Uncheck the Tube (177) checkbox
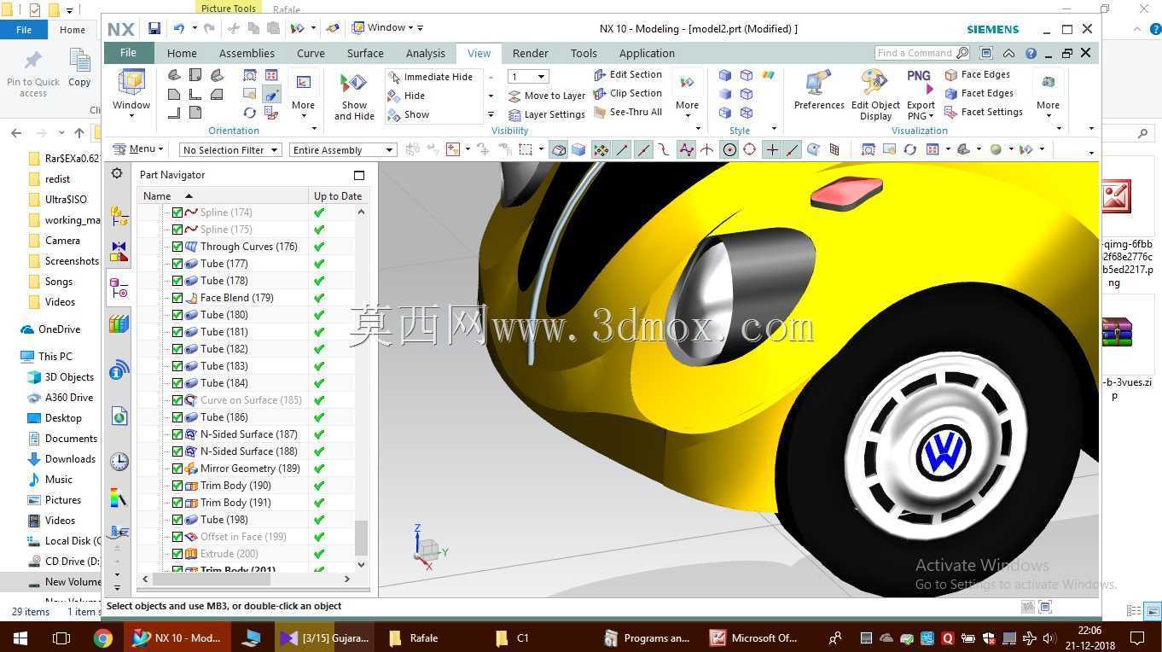1162x652 pixels. coord(177,264)
